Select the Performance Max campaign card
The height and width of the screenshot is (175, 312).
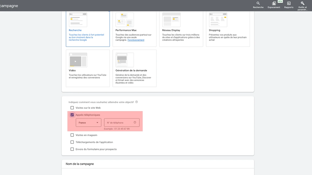pos(135,29)
